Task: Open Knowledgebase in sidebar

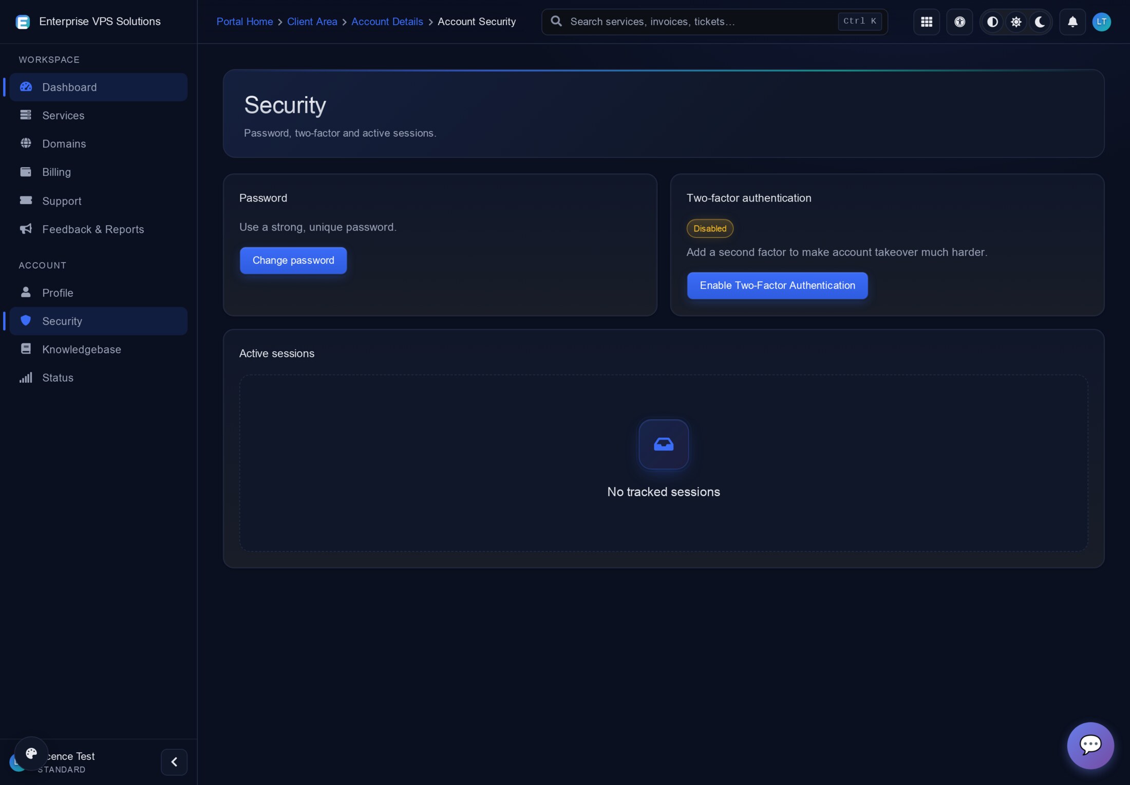Action: 99,349
